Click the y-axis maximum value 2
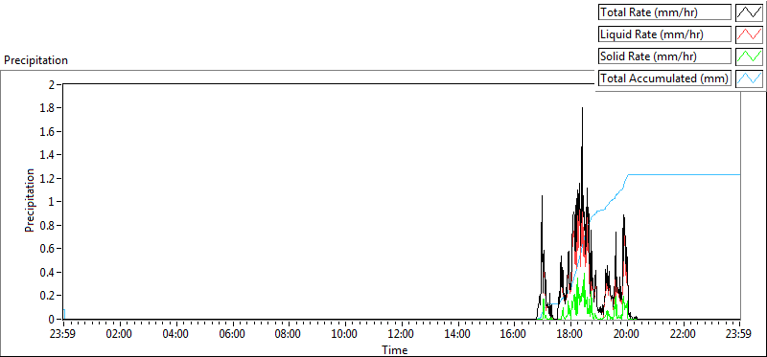This screenshot has width=767, height=357. (52, 84)
